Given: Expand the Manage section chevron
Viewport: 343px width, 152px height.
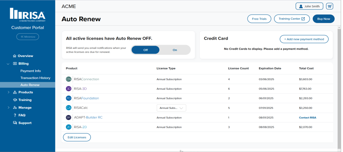Looking at the screenshot, I should [8, 108].
